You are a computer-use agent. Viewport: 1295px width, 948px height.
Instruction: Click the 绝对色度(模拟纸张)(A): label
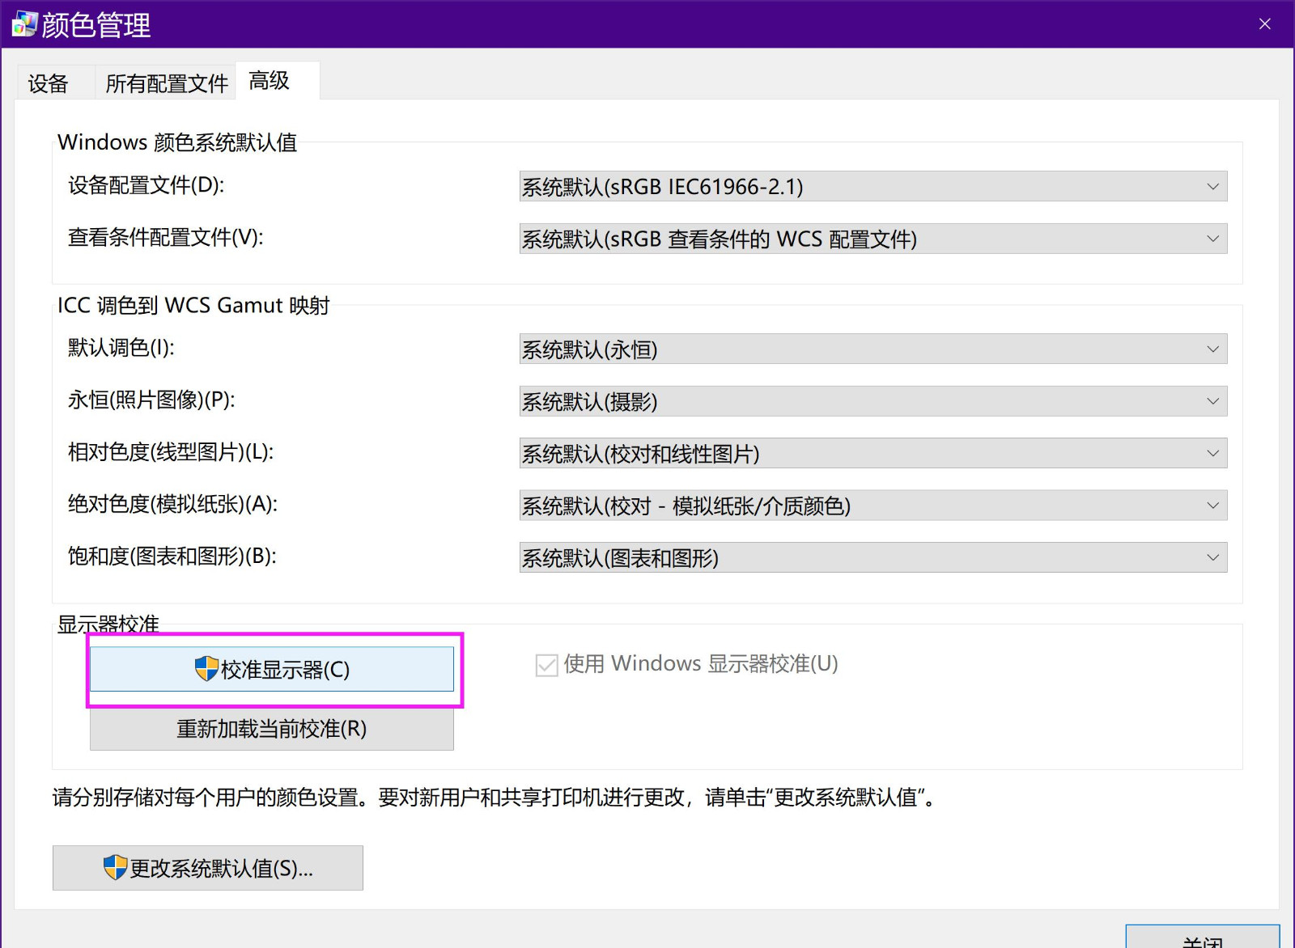click(x=172, y=504)
